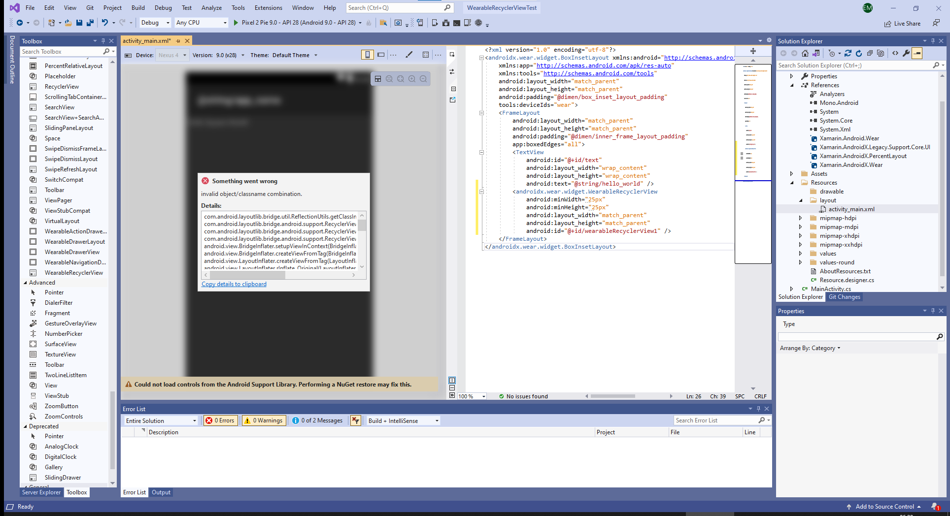Toggle the Toolbox auto-hide pin

(x=103, y=40)
